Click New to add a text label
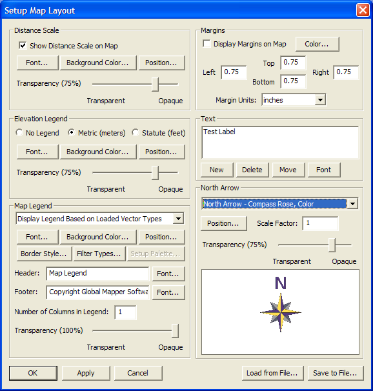 point(217,170)
